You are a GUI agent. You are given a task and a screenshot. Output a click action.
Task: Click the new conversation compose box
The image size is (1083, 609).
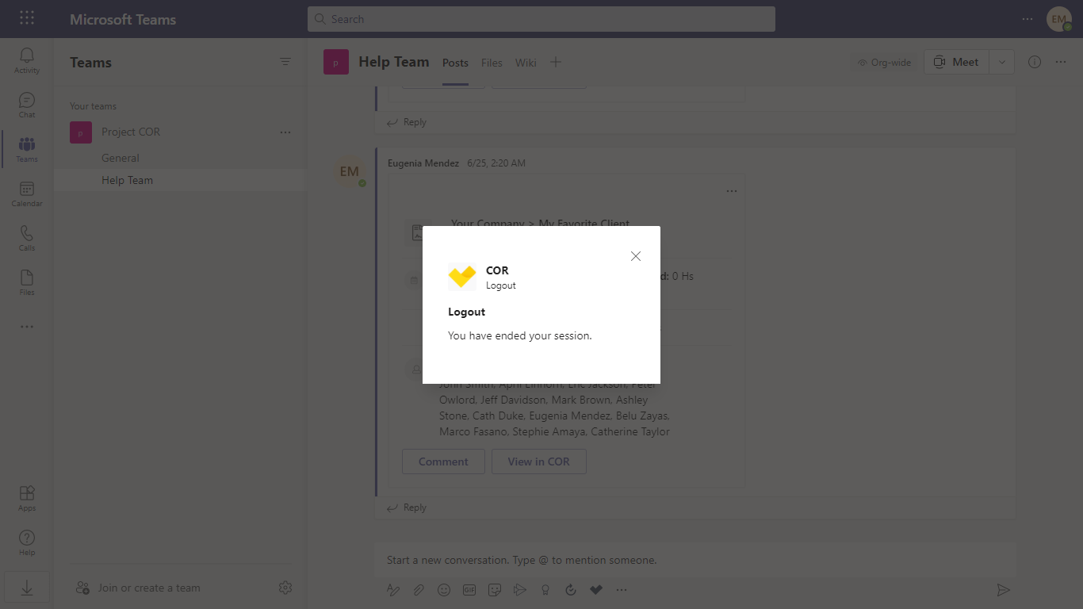(696, 560)
